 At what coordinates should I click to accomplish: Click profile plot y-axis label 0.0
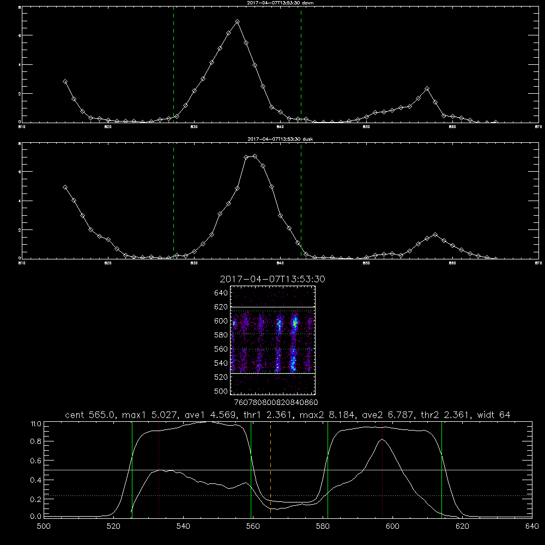(x=36, y=517)
